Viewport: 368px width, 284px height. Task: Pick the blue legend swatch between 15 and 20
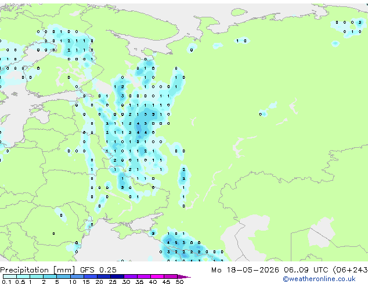(91, 276)
